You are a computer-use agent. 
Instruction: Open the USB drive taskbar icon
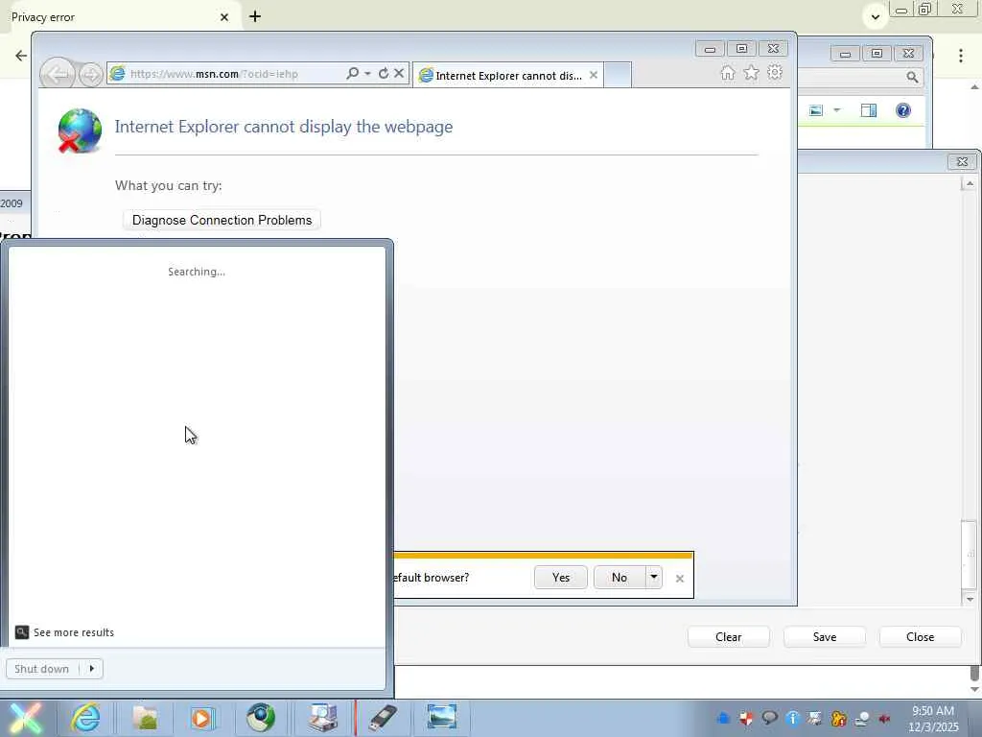(382, 718)
